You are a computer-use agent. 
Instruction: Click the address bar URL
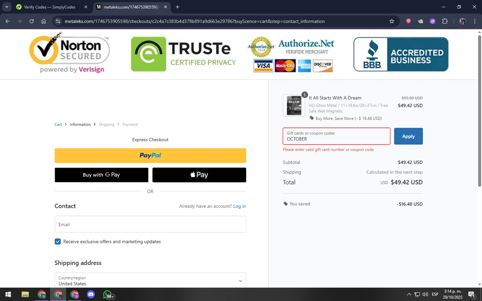(194, 21)
